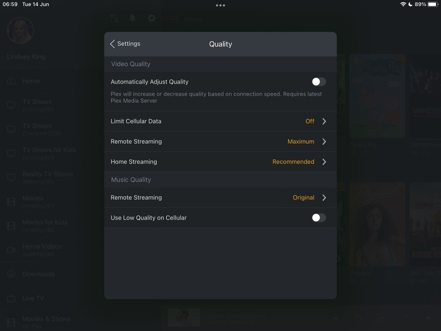This screenshot has height=331, width=441.
Task: Open the user switch icon in top bar
Action: coord(114,18)
